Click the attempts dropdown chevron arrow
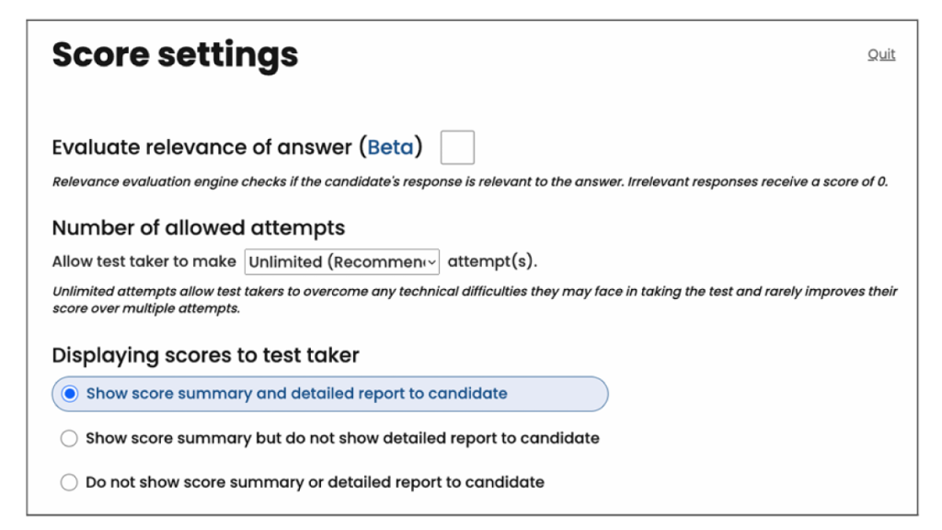Viewport: 942px width, 530px height. click(x=431, y=262)
